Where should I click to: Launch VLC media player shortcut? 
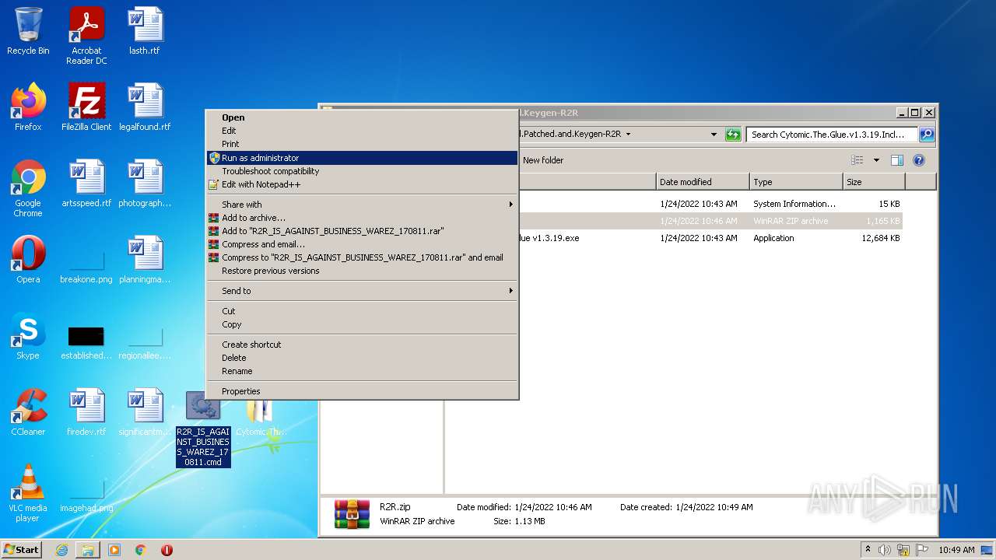pyautogui.click(x=28, y=492)
